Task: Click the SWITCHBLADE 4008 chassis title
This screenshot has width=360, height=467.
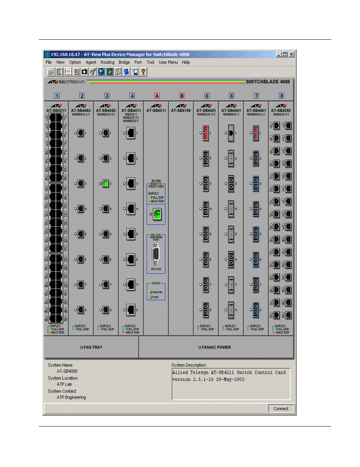Action: coord(268,82)
